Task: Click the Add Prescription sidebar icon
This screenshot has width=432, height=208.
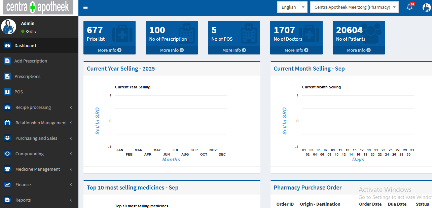Action: tap(7, 61)
